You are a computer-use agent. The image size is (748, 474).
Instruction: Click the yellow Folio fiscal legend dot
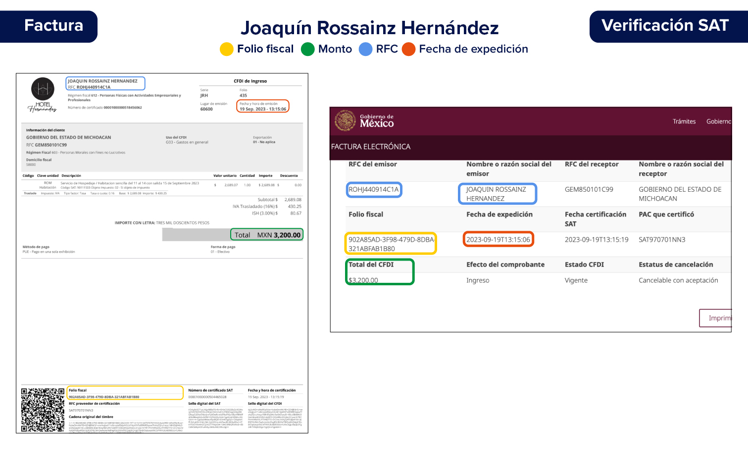coord(227,49)
